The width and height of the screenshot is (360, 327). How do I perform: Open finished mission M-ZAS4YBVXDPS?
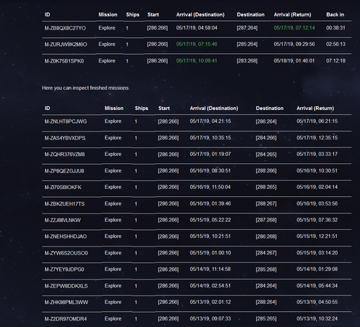point(65,138)
